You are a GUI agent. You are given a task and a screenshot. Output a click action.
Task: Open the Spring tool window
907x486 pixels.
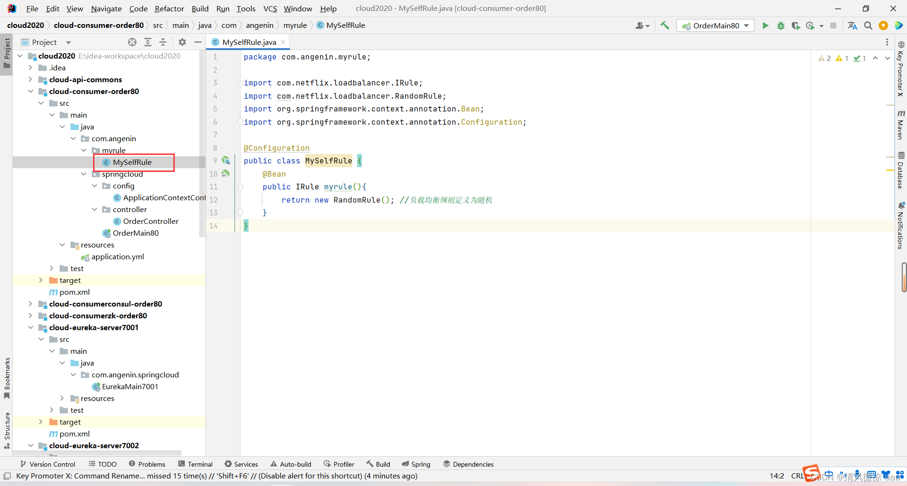[416, 464]
